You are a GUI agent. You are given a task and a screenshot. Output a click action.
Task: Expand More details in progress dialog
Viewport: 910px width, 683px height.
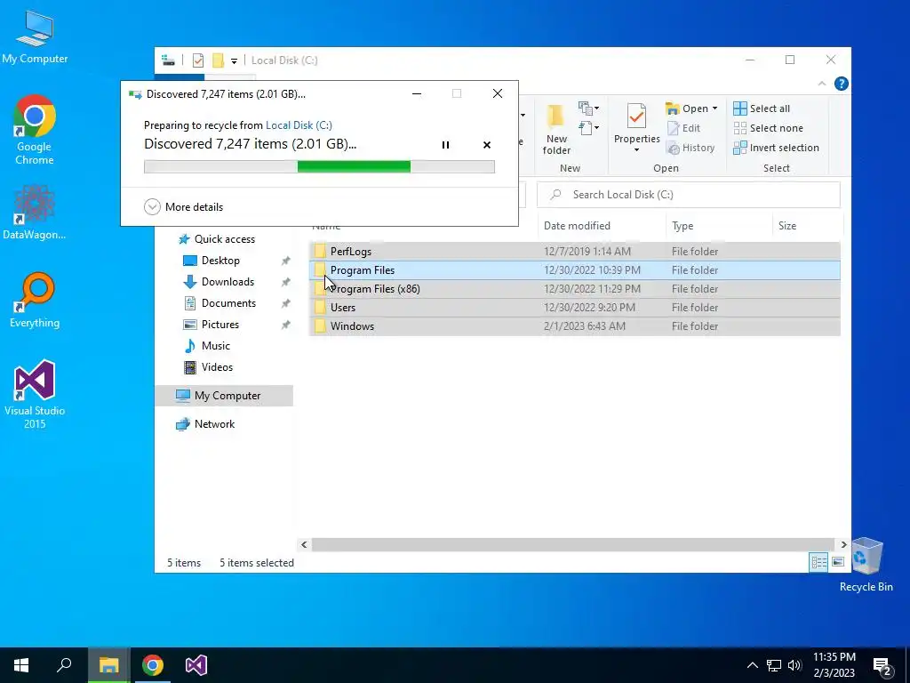[x=183, y=206]
